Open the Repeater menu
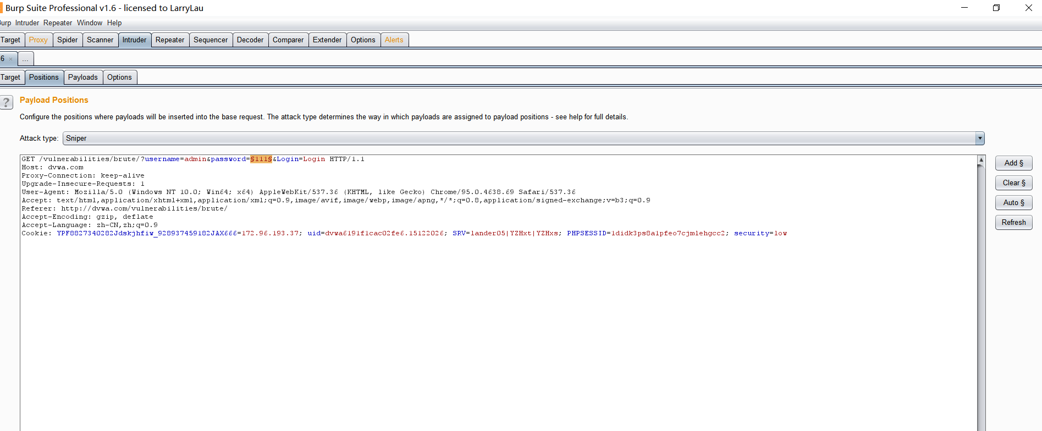Image resolution: width=1042 pixels, height=431 pixels. [58, 23]
